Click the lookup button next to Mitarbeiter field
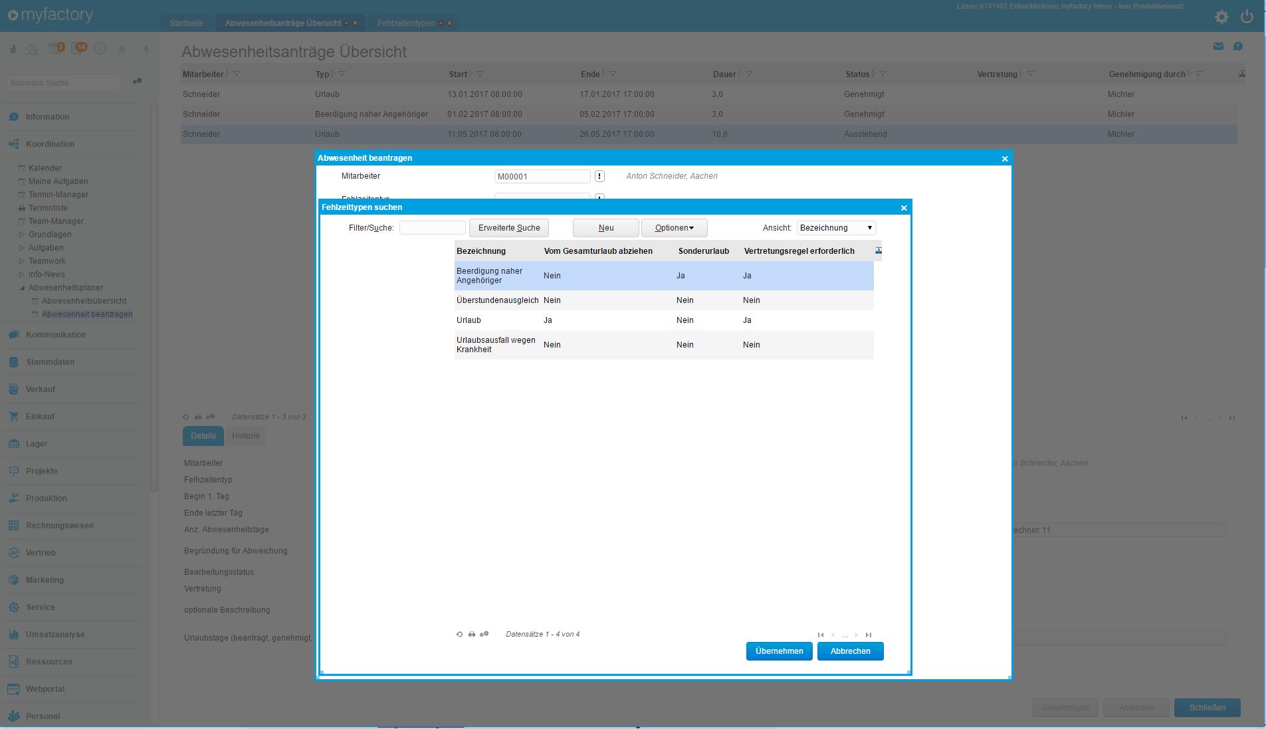This screenshot has width=1266, height=729. 599,176
